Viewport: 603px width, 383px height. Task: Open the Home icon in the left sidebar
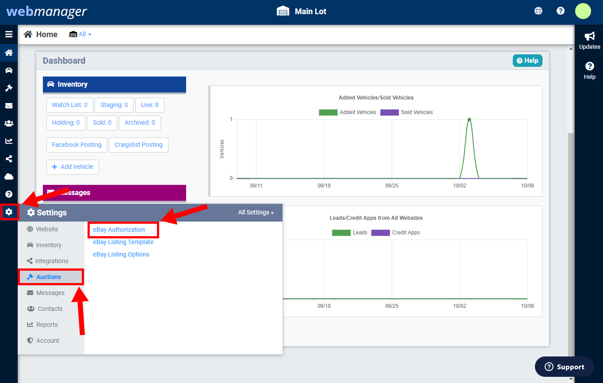click(9, 53)
